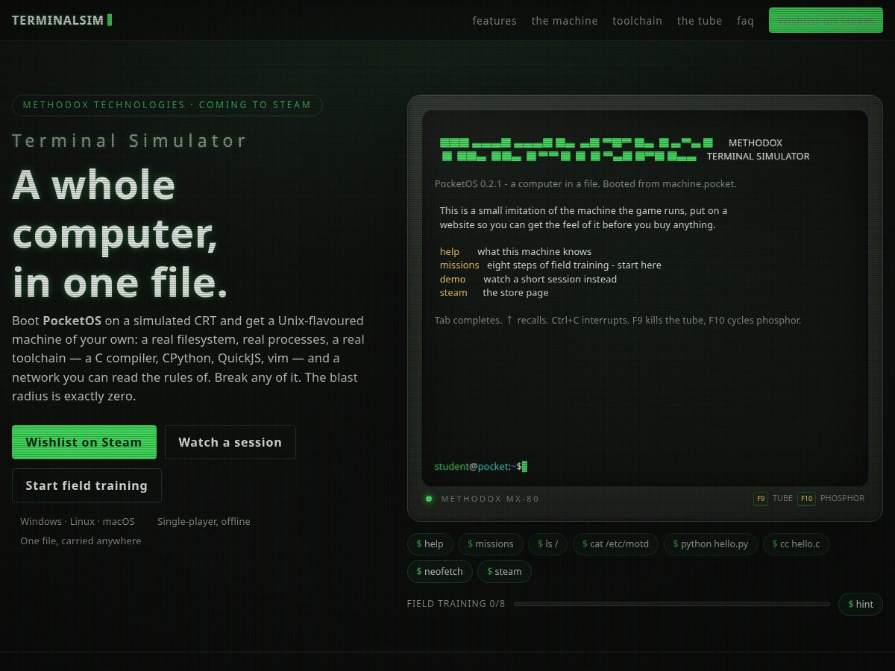The image size is (895, 671).
Task: Click the 'METHODOX MX-80' model label
Action: (490, 499)
